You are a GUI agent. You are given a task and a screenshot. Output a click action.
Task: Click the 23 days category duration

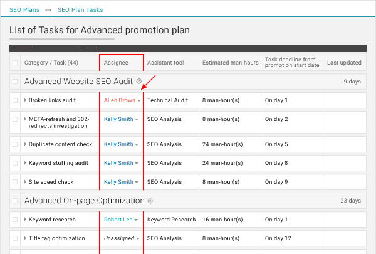tap(350, 201)
